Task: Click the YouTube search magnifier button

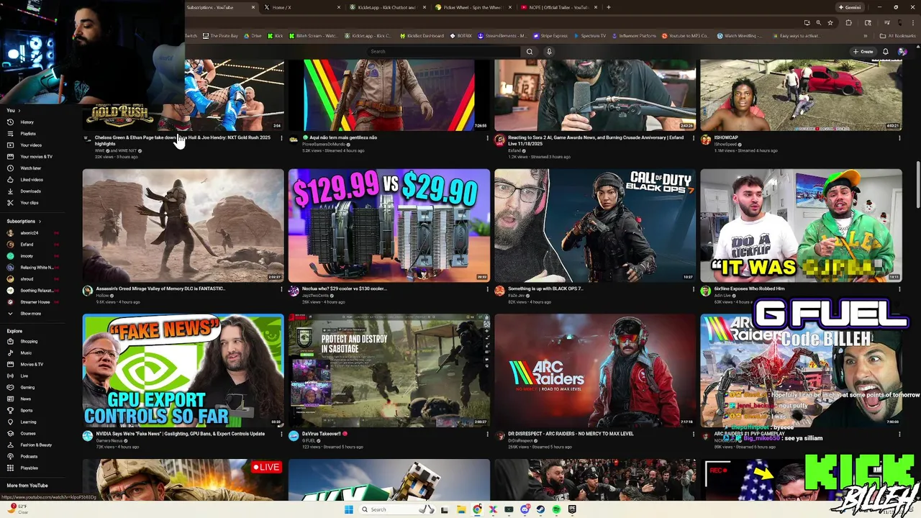Action: pyautogui.click(x=530, y=52)
